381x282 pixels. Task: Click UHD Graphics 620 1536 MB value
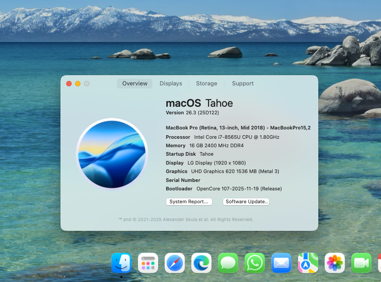click(235, 171)
